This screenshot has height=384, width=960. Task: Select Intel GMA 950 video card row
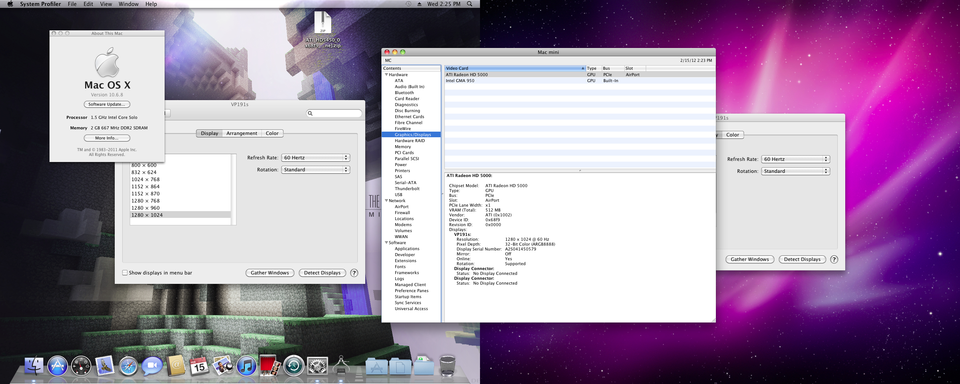(580, 81)
